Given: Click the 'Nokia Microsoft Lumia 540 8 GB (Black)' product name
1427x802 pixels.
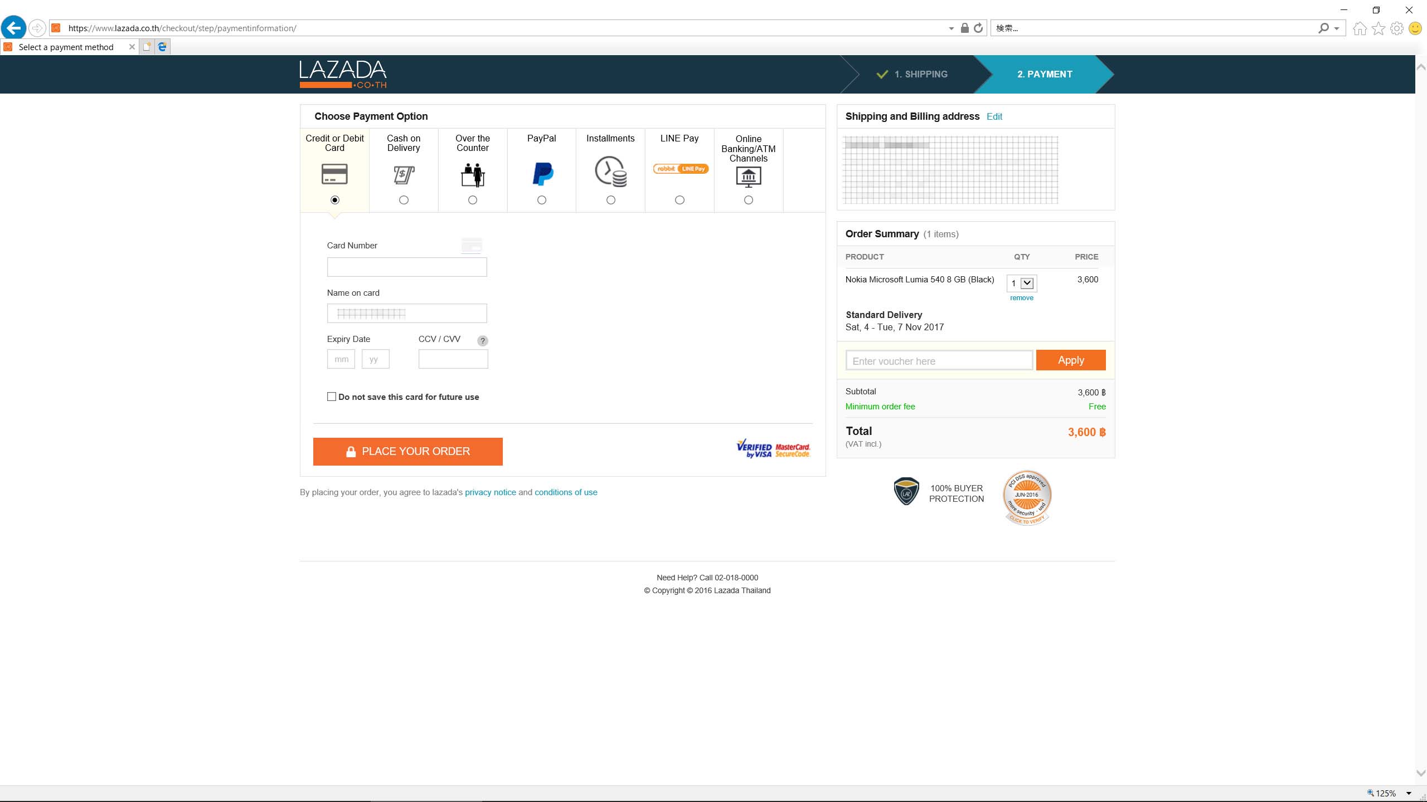Looking at the screenshot, I should 920,280.
